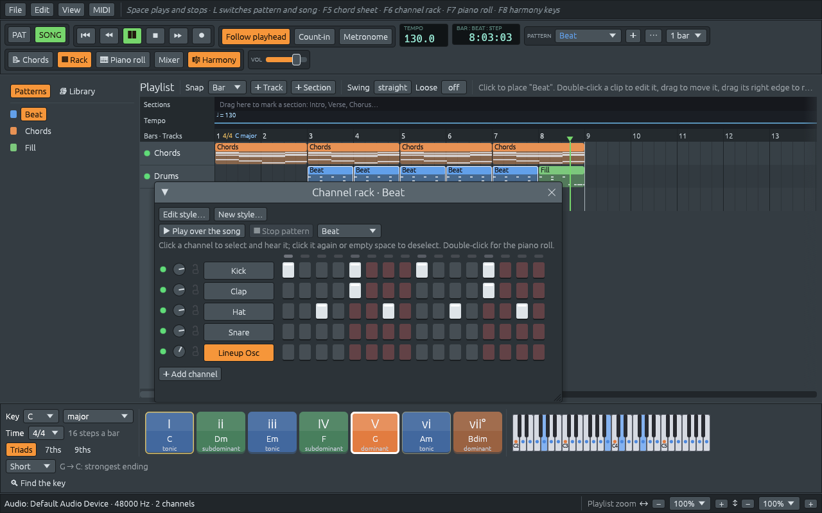Mute the Kick channel with its green LED
The width and height of the screenshot is (822, 513).
[x=163, y=271]
